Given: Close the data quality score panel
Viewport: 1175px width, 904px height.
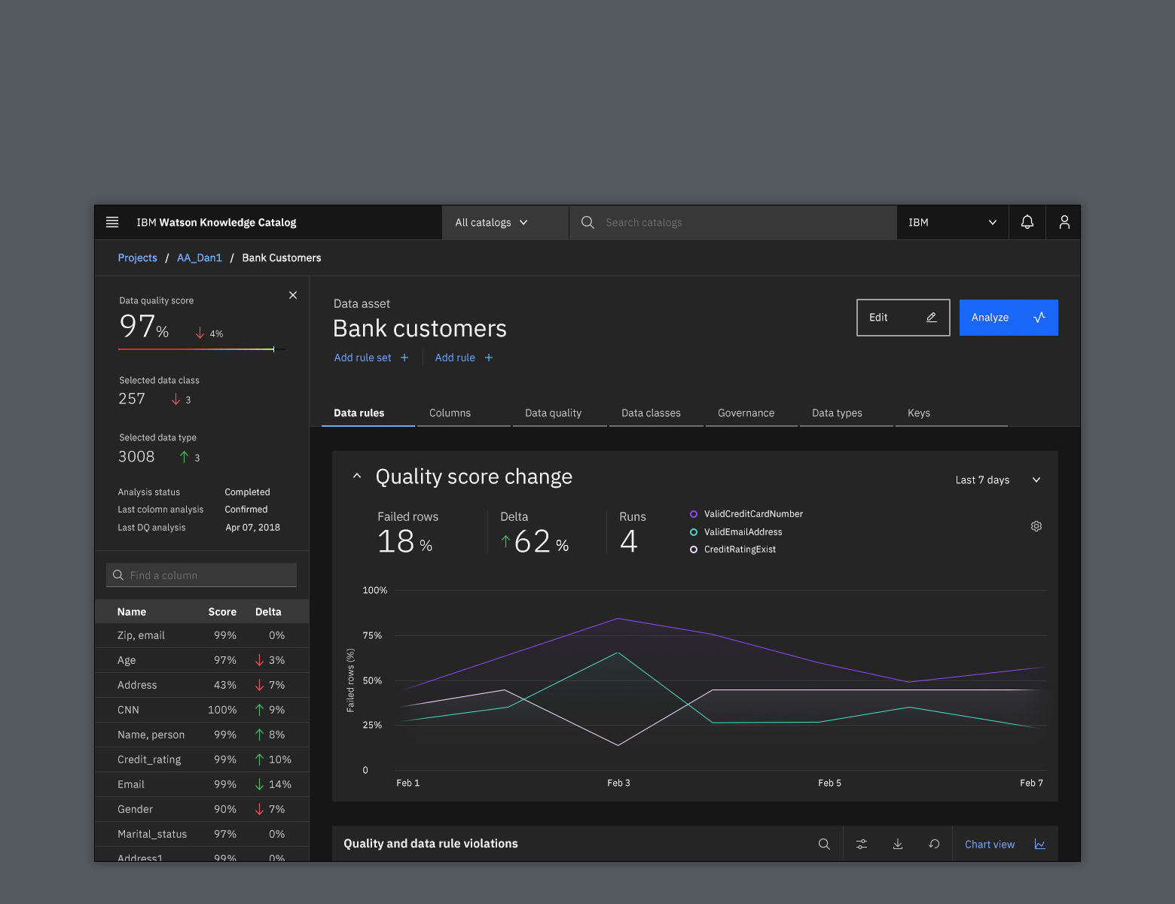Looking at the screenshot, I should (293, 295).
